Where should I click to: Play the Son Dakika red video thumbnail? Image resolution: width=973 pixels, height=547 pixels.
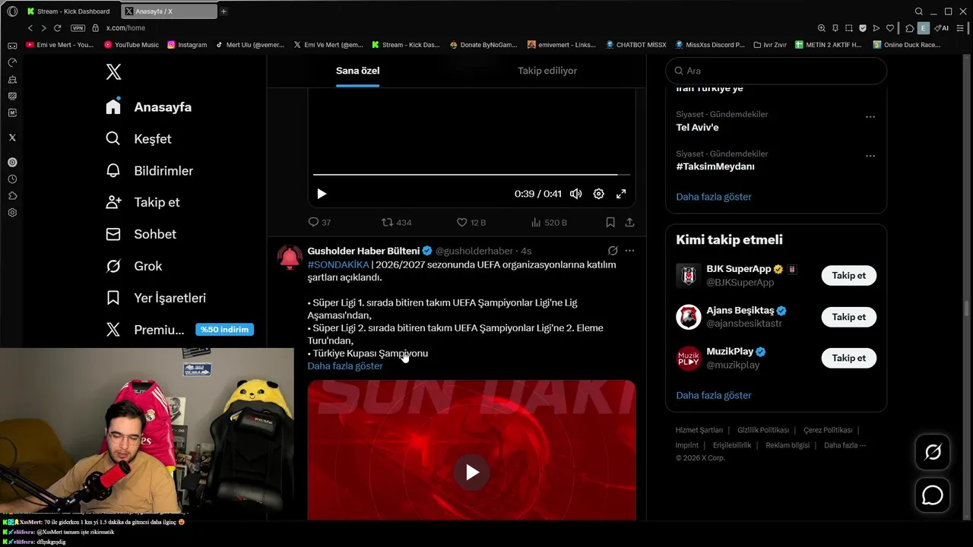pos(472,473)
